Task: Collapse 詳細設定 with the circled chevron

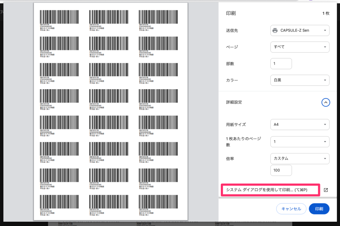Action: coord(326,102)
